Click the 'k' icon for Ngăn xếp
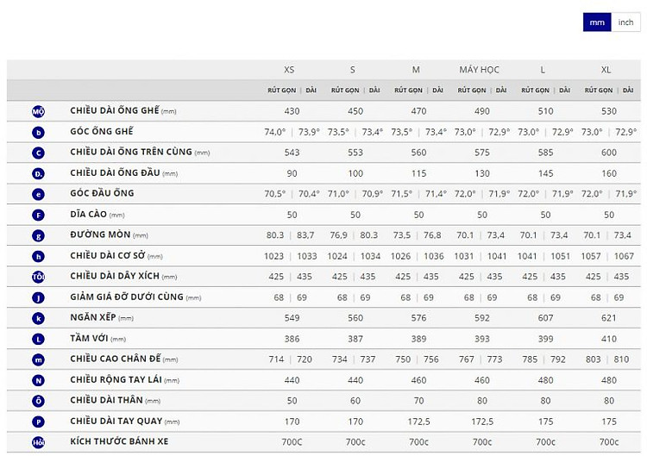647x456 pixels. (38, 318)
